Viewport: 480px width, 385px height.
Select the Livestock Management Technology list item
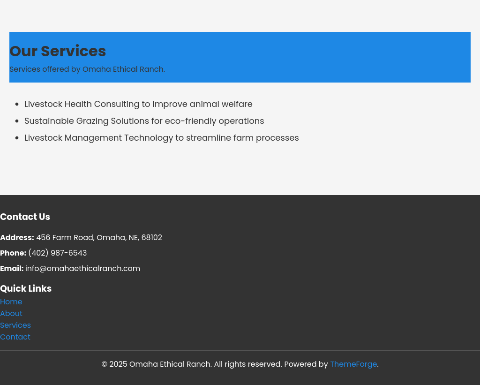point(161,138)
